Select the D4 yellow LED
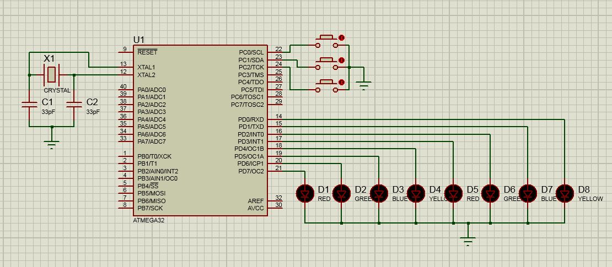Image resolution: width=612 pixels, height=267 pixels. 416,193
